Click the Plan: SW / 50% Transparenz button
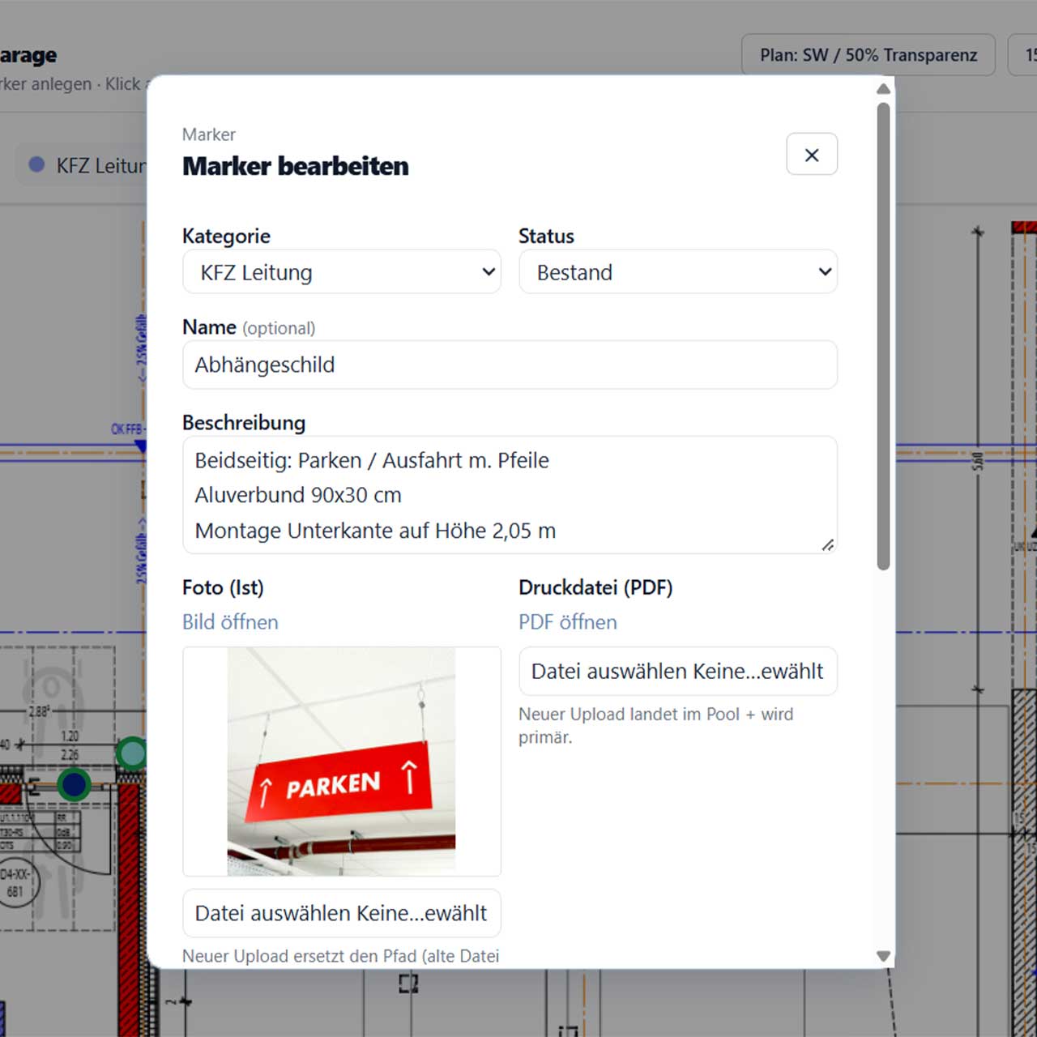 pyautogui.click(x=868, y=55)
